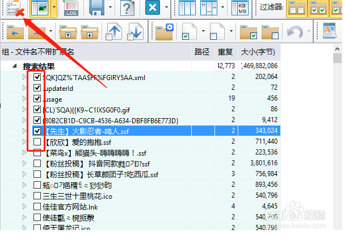Image resolution: width=345 pixels, height=238 pixels.
Task: Open dropdown arrow beside uncheck file icon
Action: coord(231,31)
